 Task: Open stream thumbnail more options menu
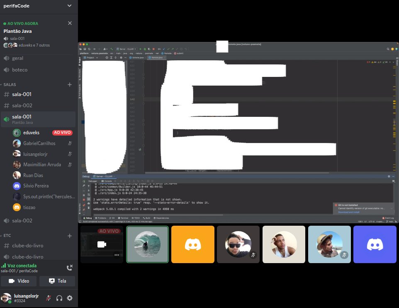[117, 255]
